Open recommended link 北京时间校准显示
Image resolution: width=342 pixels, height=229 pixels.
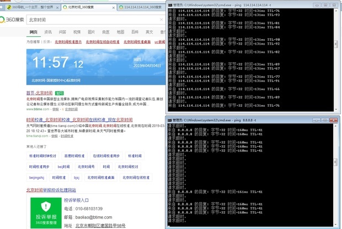(x=68, y=42)
